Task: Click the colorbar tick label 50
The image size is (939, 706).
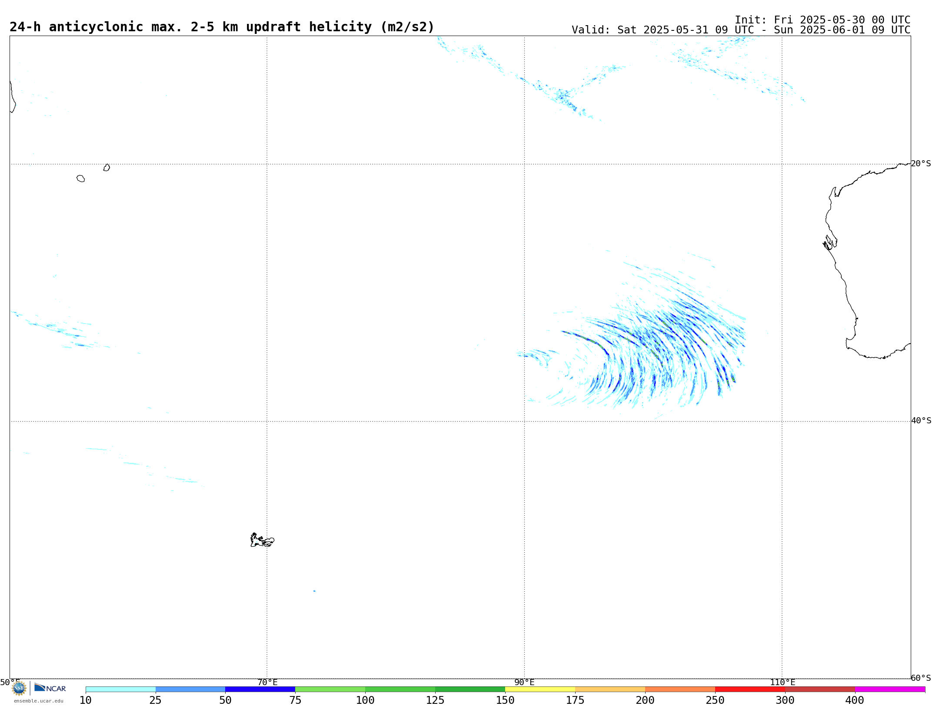Action: [x=225, y=700]
